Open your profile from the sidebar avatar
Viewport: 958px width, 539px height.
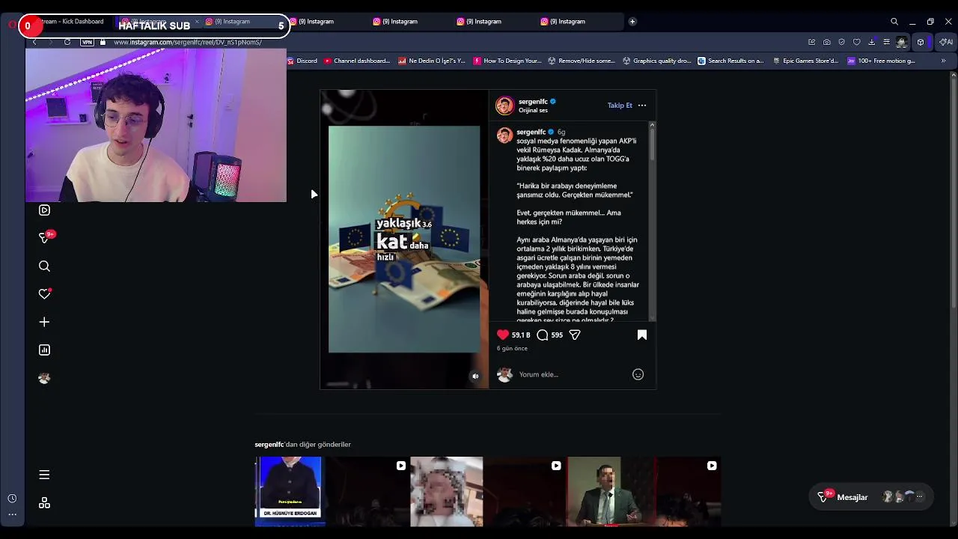[x=44, y=378]
